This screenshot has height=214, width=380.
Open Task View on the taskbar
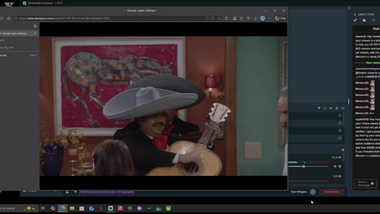43,208
